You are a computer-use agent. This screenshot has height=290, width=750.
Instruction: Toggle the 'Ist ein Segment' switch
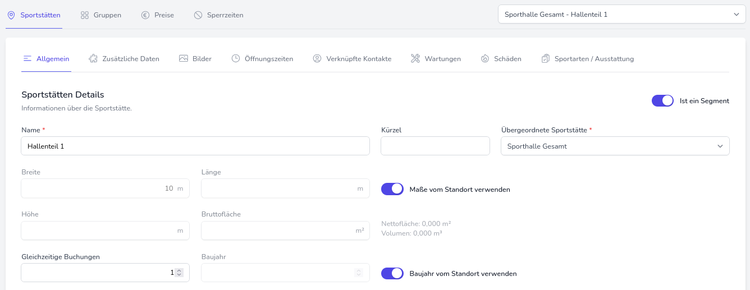[x=662, y=101]
